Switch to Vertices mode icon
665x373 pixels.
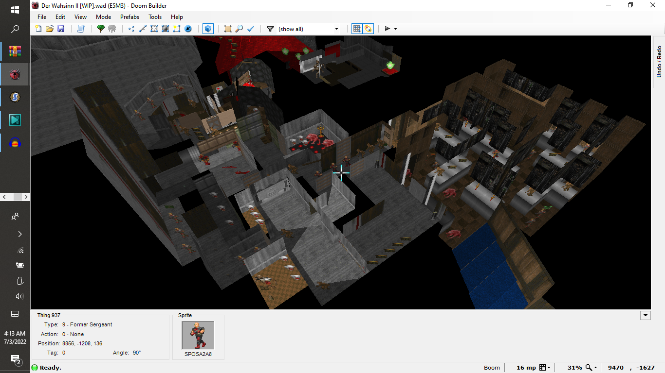point(131,29)
